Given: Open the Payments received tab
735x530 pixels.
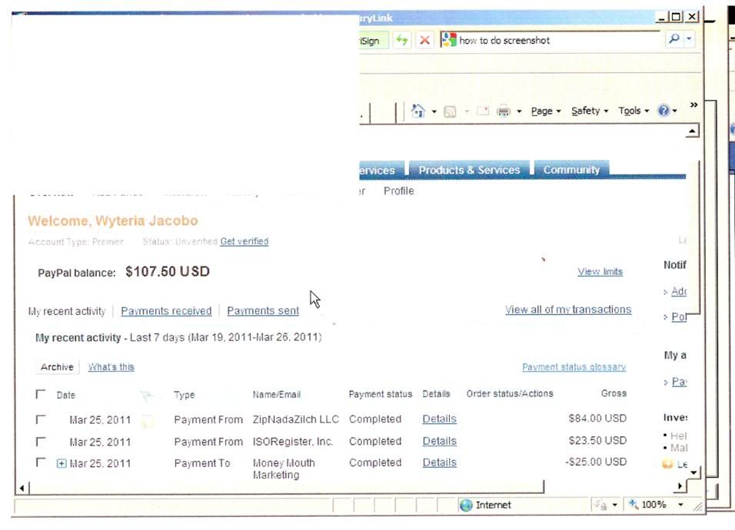Looking at the screenshot, I should [166, 311].
